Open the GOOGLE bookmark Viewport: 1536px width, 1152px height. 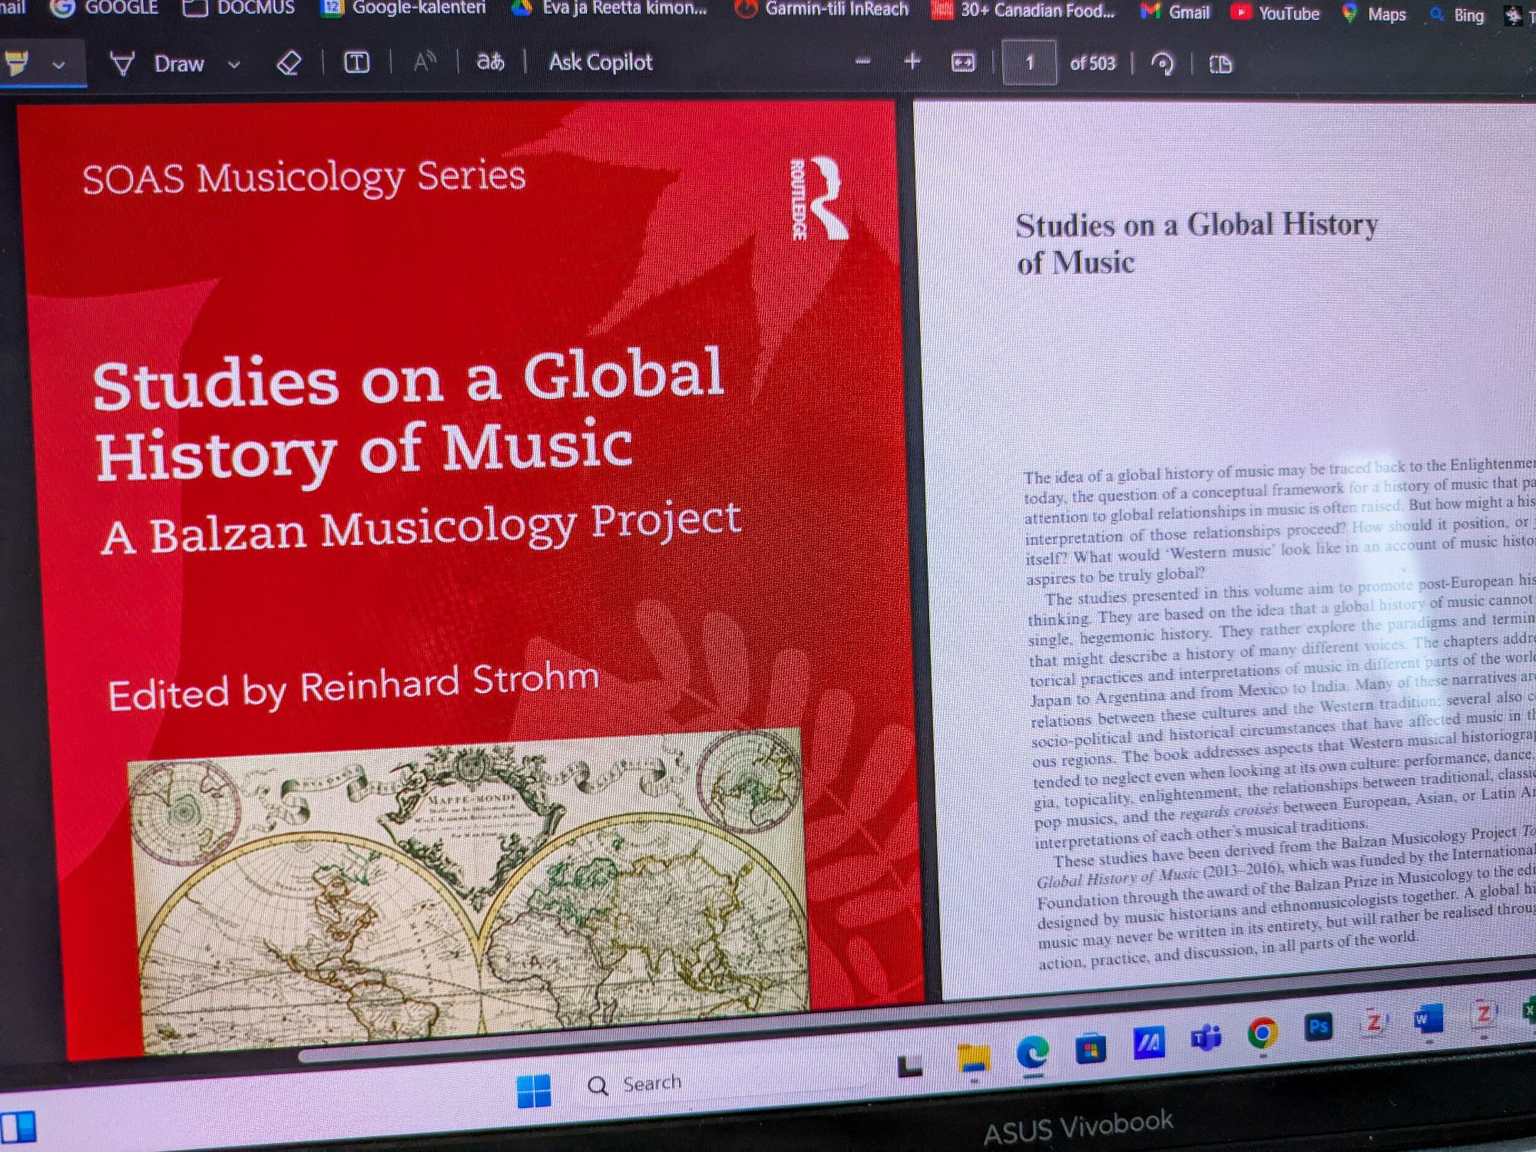pyautogui.click(x=105, y=8)
